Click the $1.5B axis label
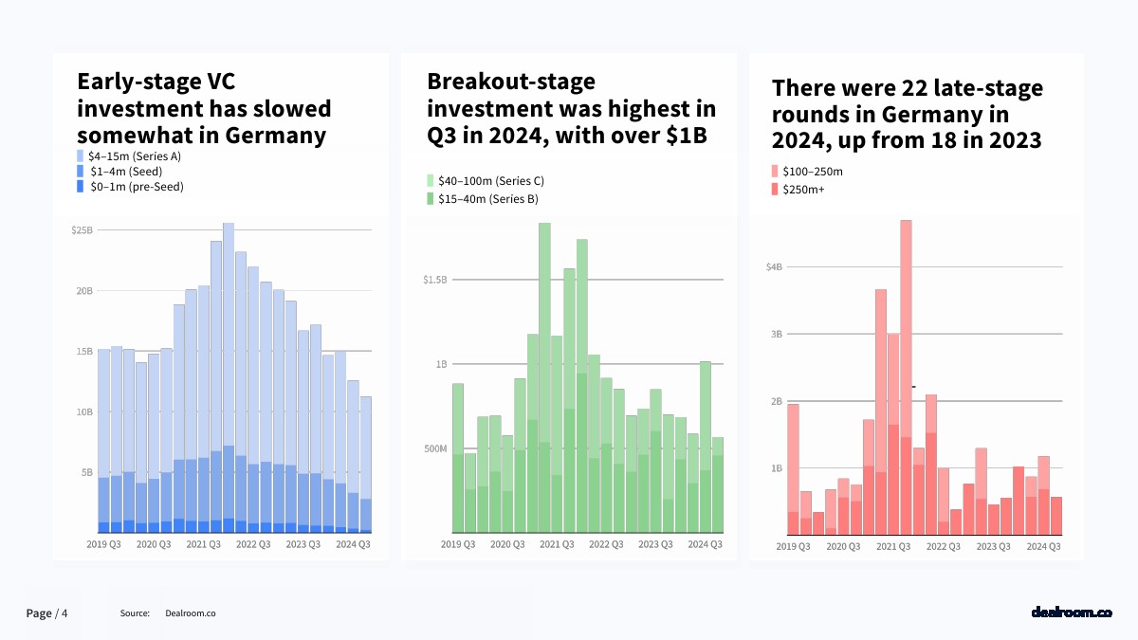The height and width of the screenshot is (640, 1138). pos(435,280)
